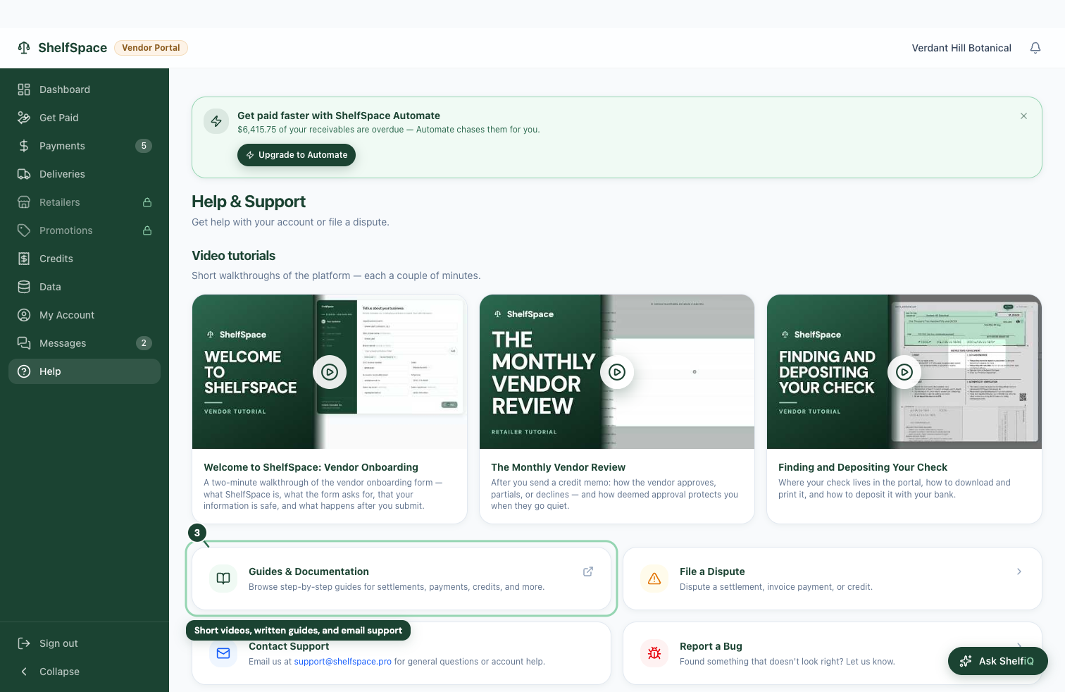Screen dimensions: 1065x692
Task: Select locked Retailers sidebar item
Action: click(85, 202)
